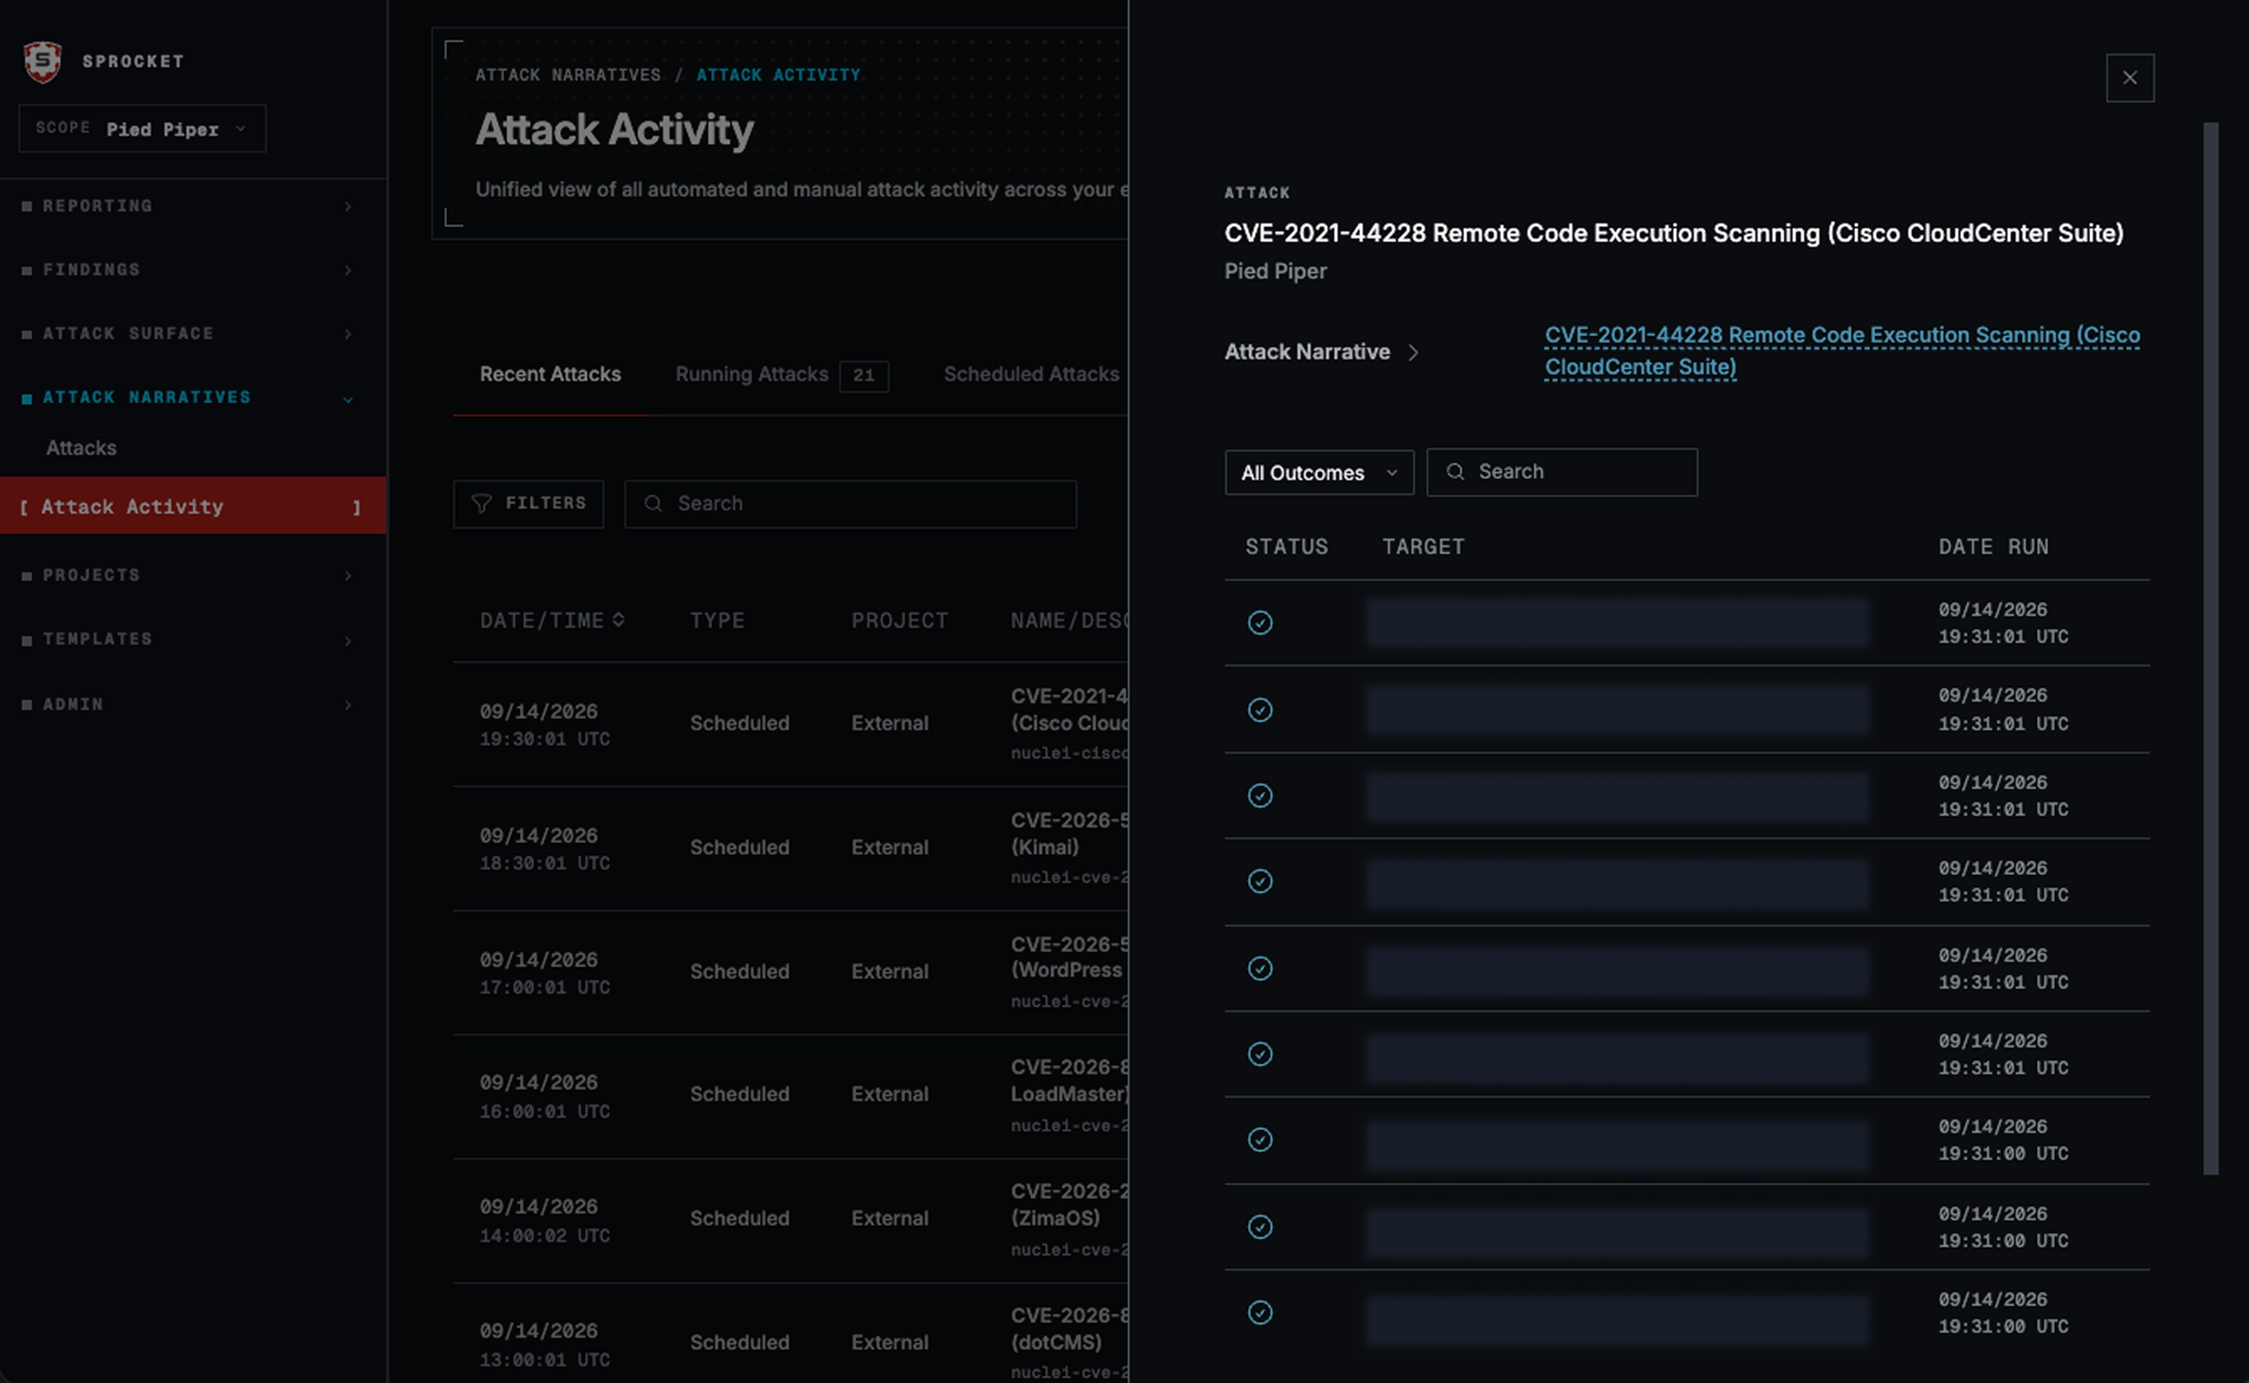
Task: Click the panel's vertical scrollbar
Action: click(x=2210, y=649)
